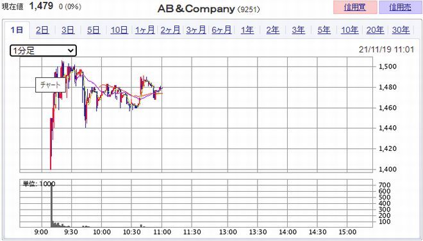423x241 pixels.
Task: Click the large opening volume bar
Action: click(x=51, y=205)
